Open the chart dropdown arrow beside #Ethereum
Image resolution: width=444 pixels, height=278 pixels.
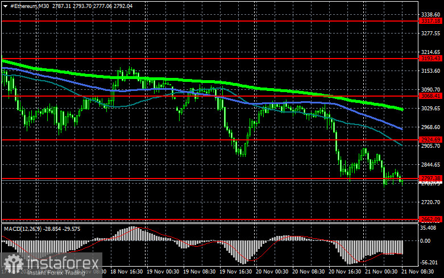[x=3, y=5]
